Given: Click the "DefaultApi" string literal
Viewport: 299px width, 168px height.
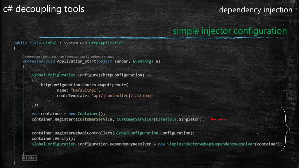Looking at the screenshot, I should coord(85,90).
